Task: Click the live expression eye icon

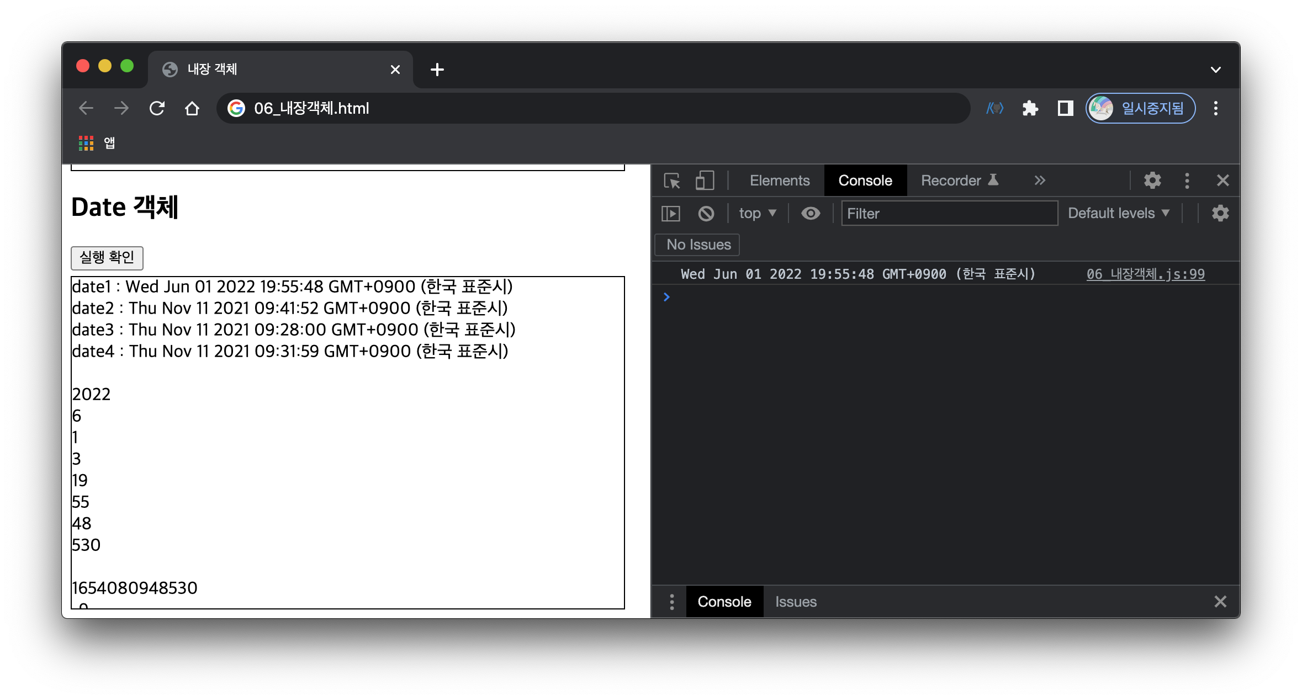Action: tap(810, 213)
